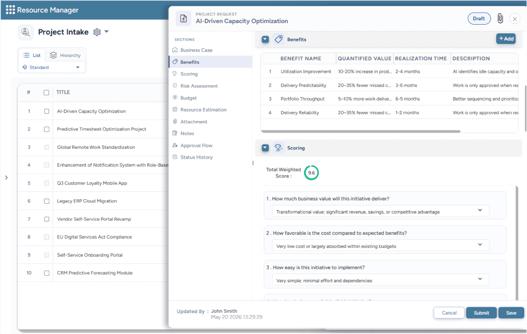Cancel the project request edits
The image size is (527, 334).
pos(449,313)
